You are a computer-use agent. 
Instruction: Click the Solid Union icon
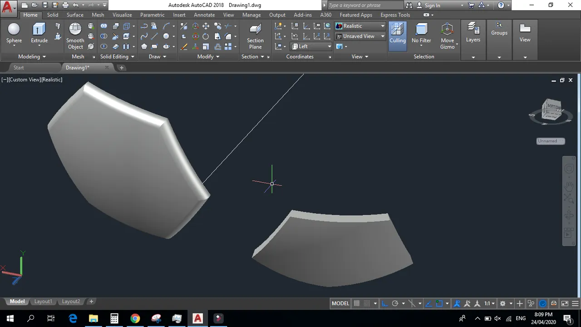(x=104, y=26)
